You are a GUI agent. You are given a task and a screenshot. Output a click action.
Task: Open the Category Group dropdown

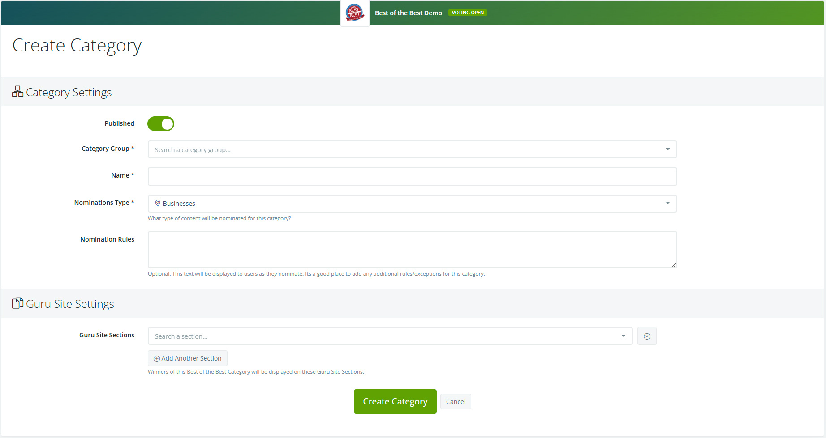[412, 149]
